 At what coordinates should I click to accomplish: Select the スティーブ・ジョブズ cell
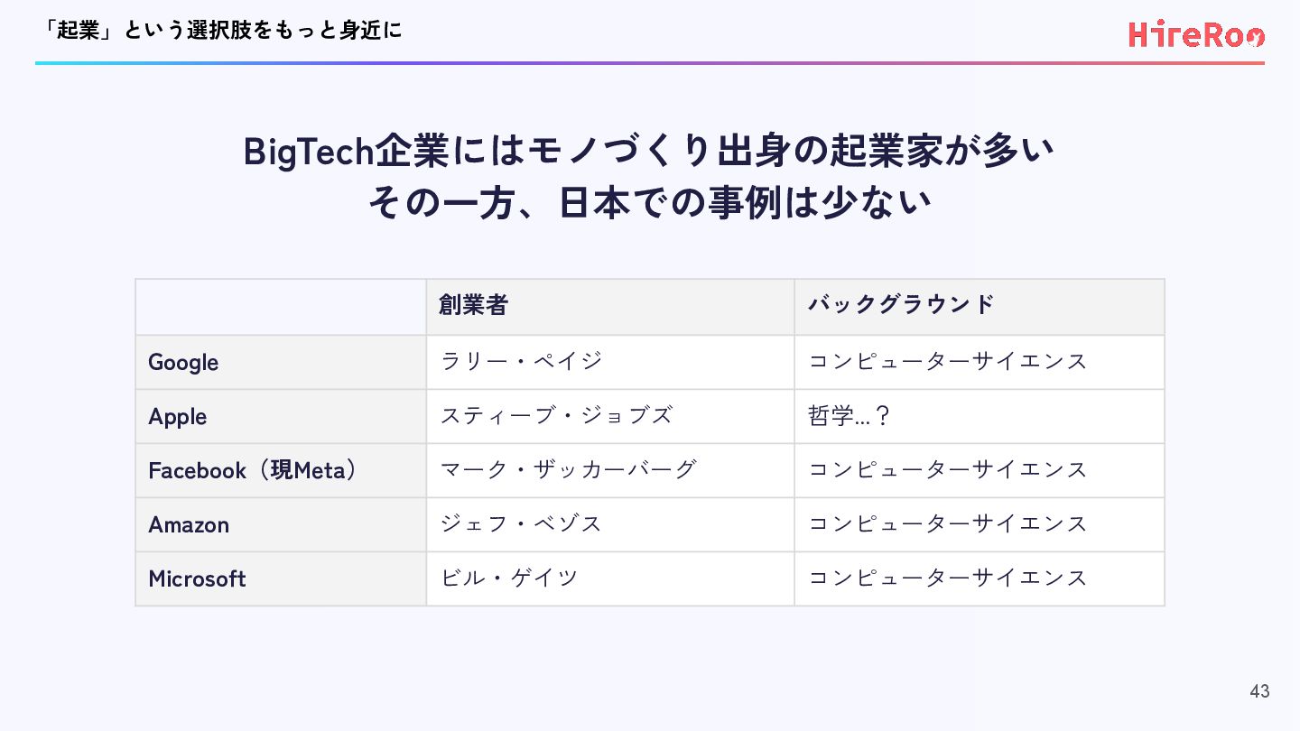click(x=610, y=416)
